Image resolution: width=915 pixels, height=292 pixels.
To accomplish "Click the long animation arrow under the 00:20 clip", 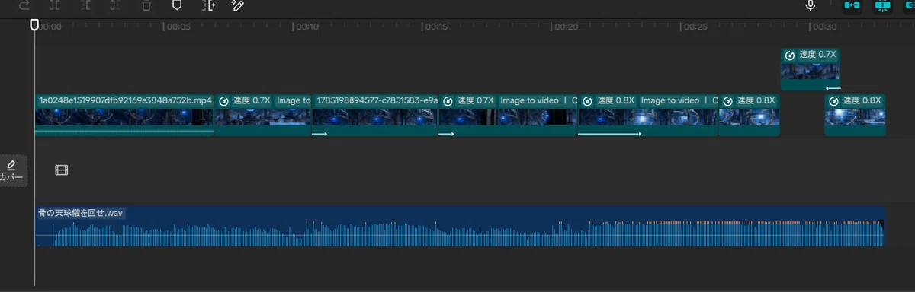I will [x=609, y=134].
